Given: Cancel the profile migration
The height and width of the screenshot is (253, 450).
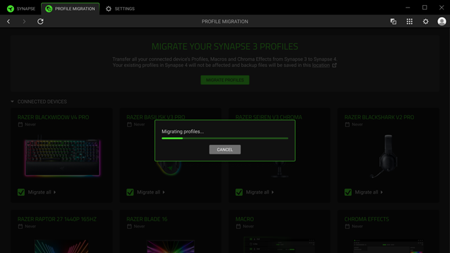Looking at the screenshot, I should [225, 150].
